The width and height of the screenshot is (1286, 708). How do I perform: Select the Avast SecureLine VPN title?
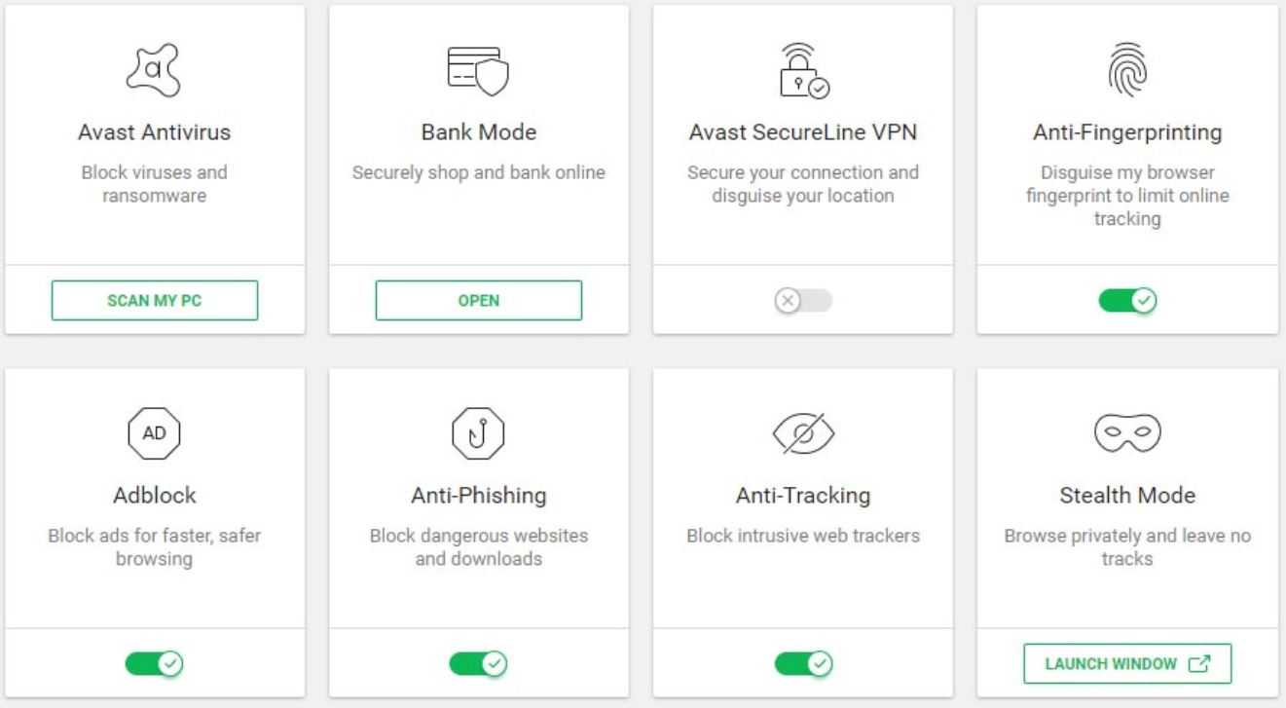point(803,132)
